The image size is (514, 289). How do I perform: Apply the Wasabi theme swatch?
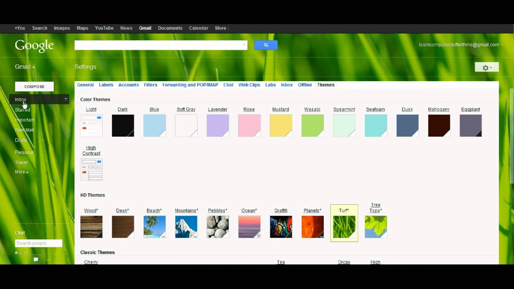(312, 126)
